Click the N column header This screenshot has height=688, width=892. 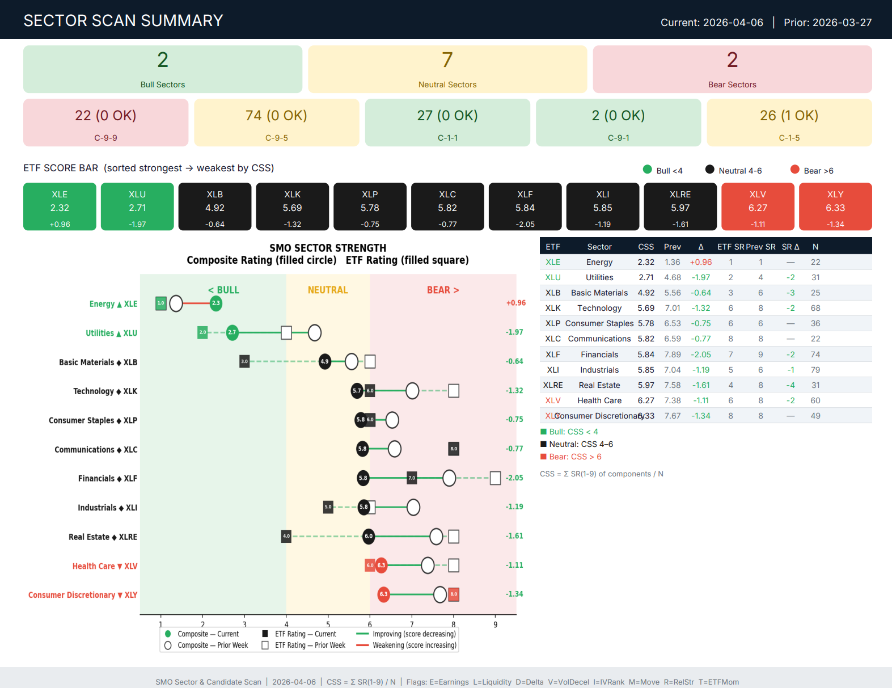[815, 247]
